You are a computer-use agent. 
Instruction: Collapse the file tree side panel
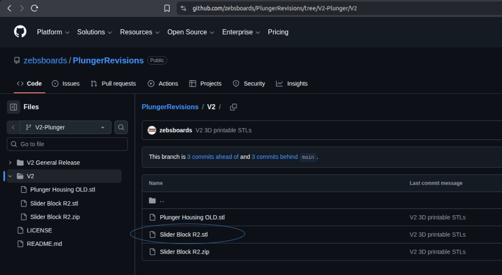14,107
